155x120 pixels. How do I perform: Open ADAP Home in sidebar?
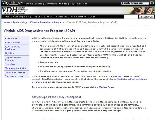[x=17, y=38]
